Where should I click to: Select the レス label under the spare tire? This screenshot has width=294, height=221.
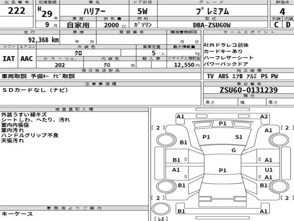tap(161, 219)
